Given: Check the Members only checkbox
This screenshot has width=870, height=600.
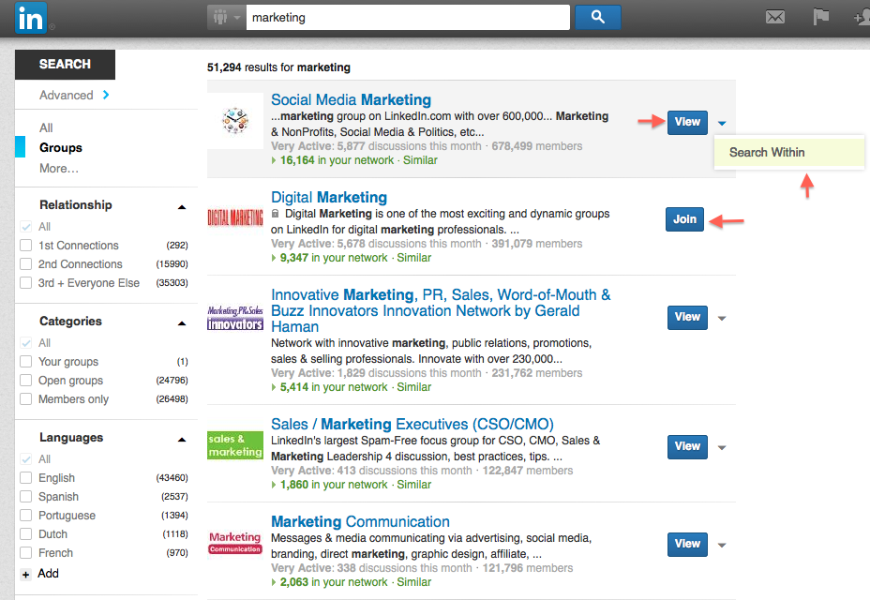Looking at the screenshot, I should click(25, 399).
